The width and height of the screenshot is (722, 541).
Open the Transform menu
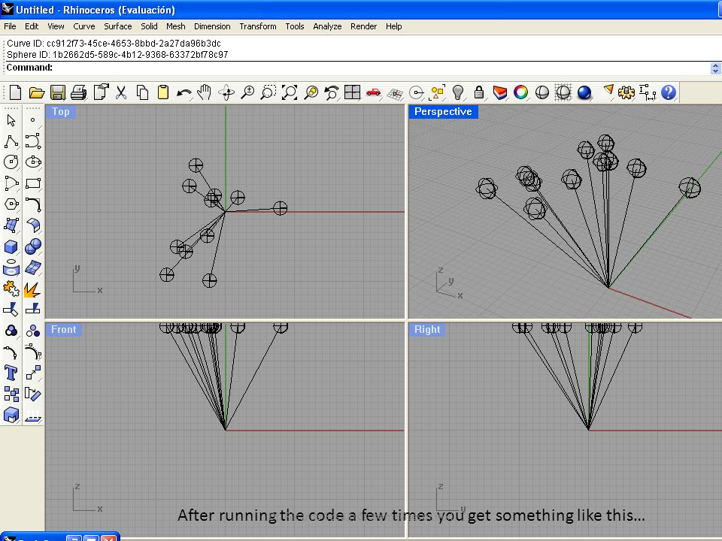[x=257, y=26]
